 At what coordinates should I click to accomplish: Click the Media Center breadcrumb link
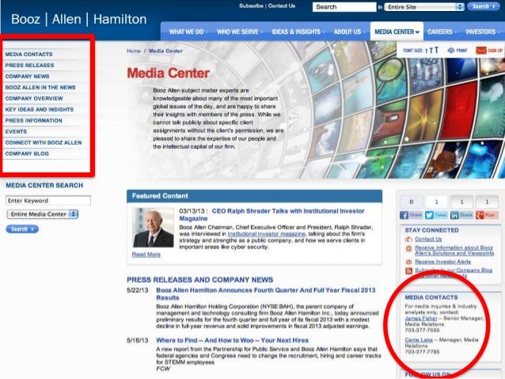[x=165, y=51]
